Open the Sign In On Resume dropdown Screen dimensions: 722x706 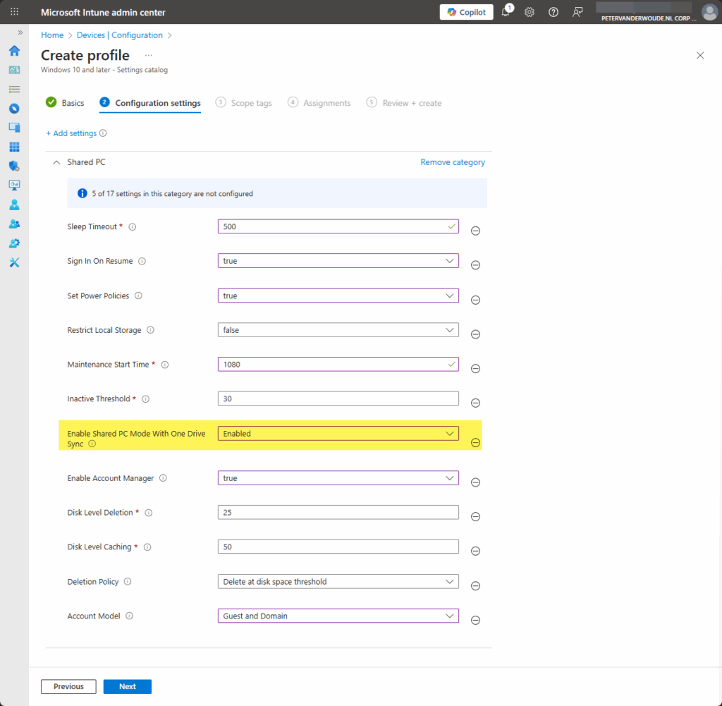(338, 261)
